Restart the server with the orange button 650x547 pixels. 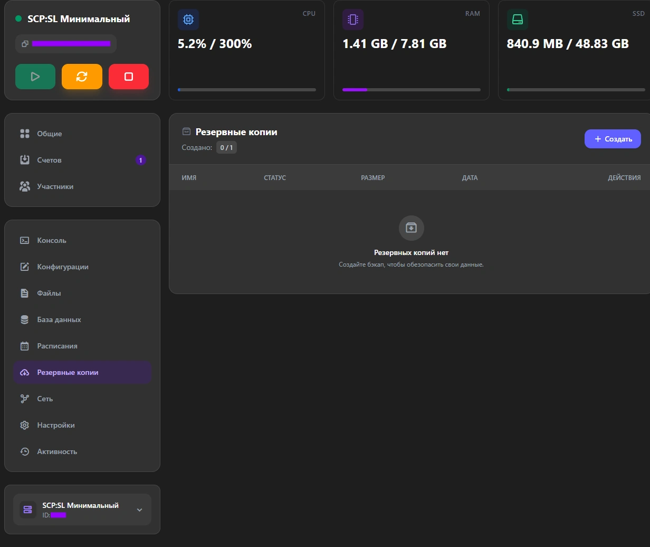click(x=82, y=77)
